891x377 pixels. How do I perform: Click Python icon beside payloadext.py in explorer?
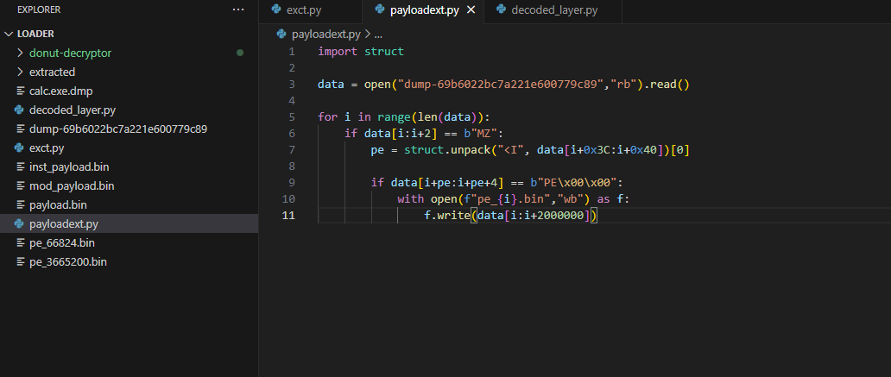pyautogui.click(x=20, y=223)
